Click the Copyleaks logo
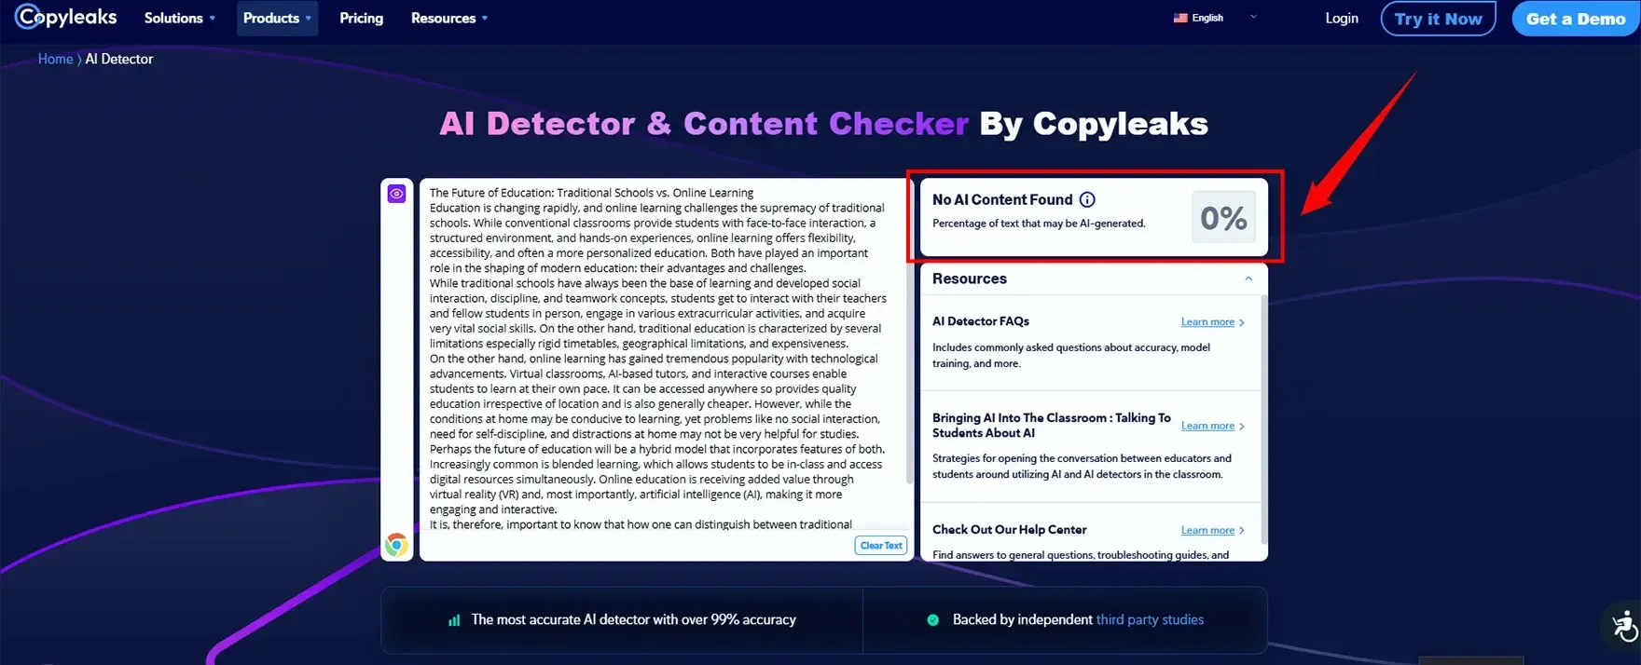Screen dimensions: 1641x665 [x=67, y=17]
